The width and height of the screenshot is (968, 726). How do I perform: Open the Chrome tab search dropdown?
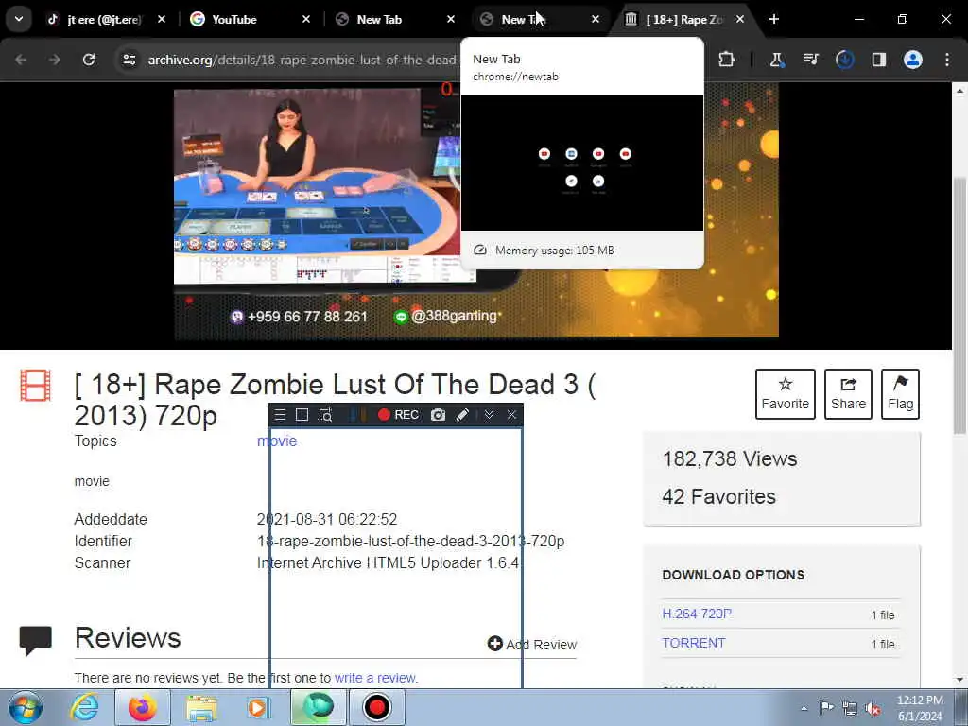click(x=19, y=19)
